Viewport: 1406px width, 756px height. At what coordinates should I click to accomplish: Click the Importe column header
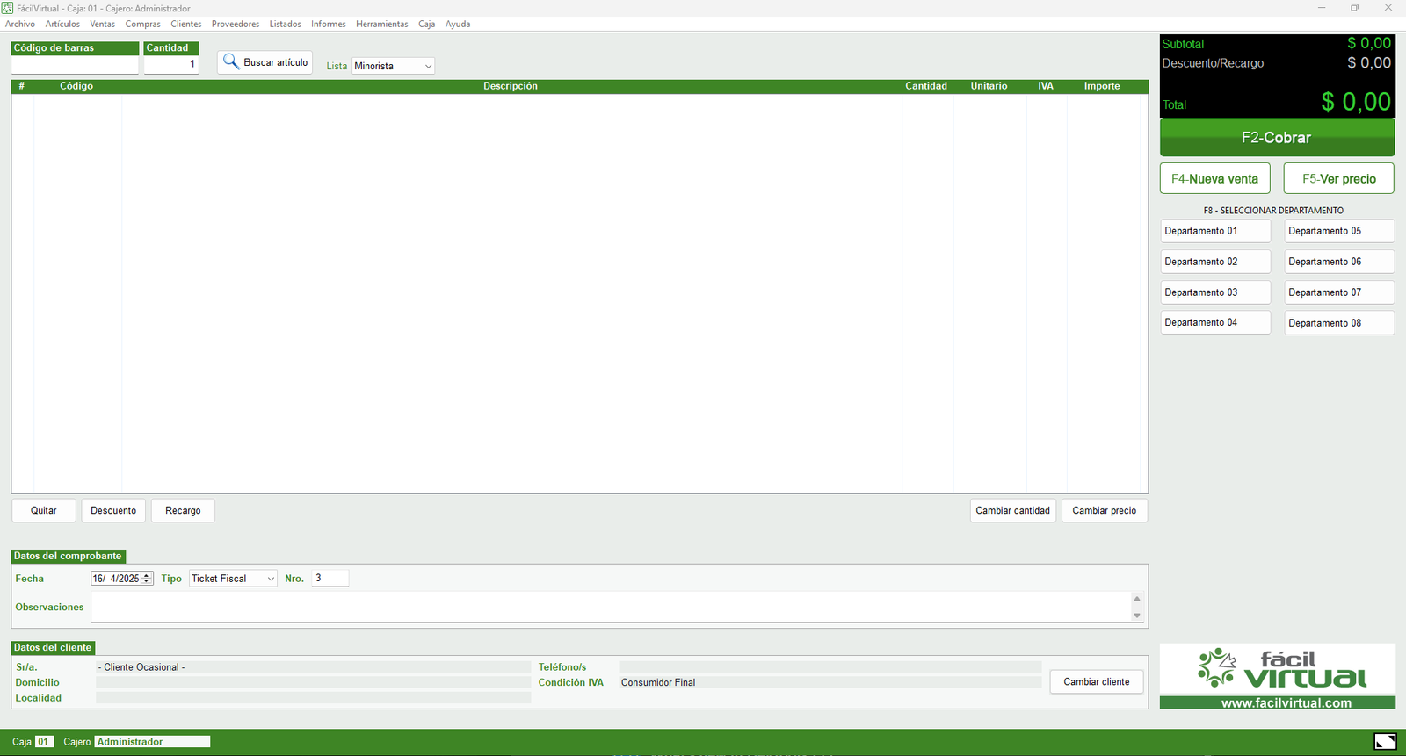coord(1102,86)
